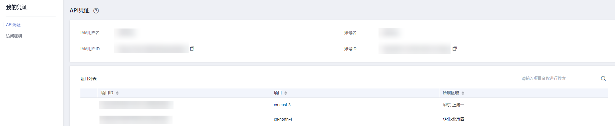This screenshot has height=126, width=615.
Task: Click the 项目ID column header label
Action: pos(107,93)
